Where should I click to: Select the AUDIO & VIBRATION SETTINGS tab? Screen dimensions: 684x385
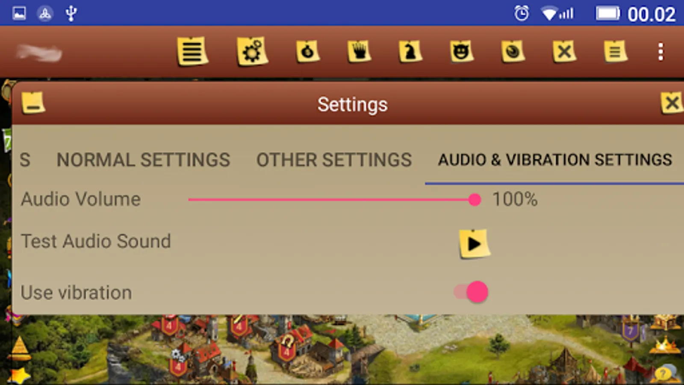point(555,160)
